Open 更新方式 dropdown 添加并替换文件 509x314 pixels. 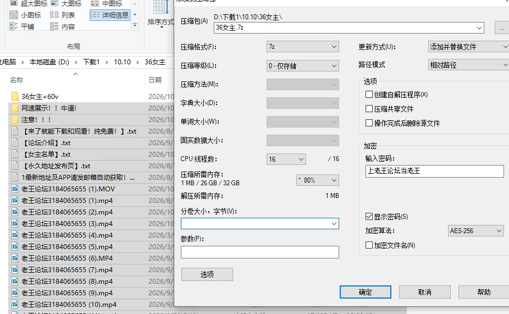coord(468,47)
